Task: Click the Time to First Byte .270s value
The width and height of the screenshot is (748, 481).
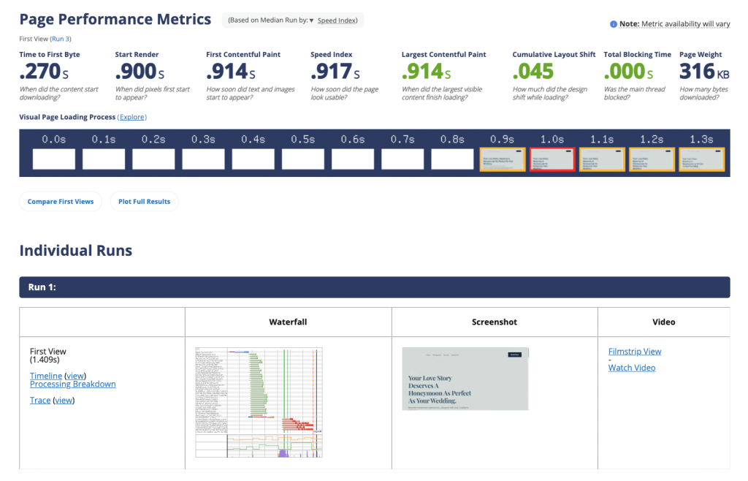Action: 44,72
